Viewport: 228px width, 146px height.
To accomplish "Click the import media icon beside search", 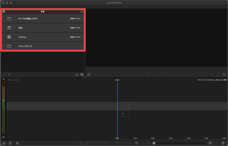I will click(82, 75).
